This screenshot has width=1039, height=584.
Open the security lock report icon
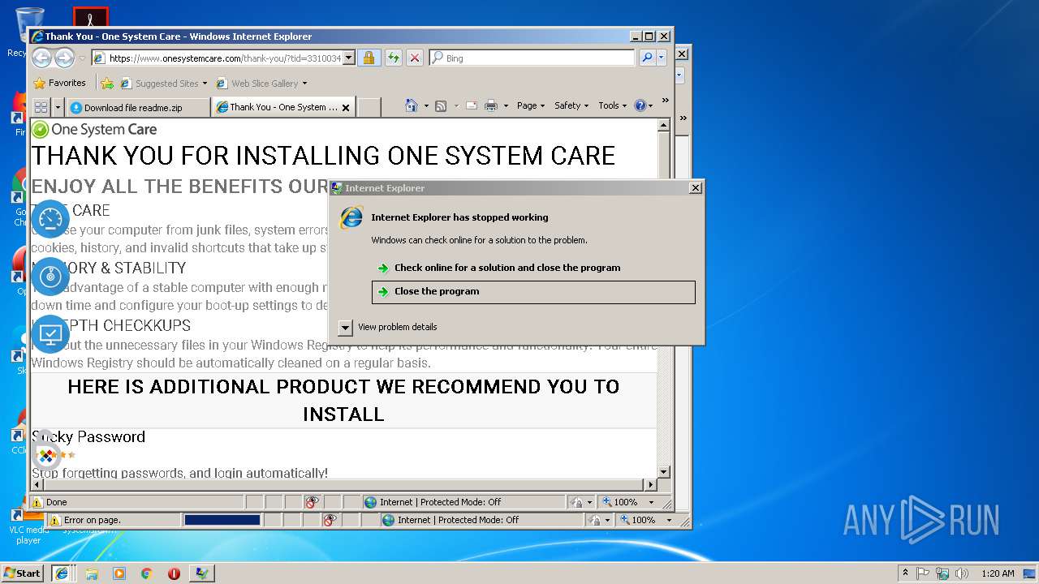coord(369,58)
